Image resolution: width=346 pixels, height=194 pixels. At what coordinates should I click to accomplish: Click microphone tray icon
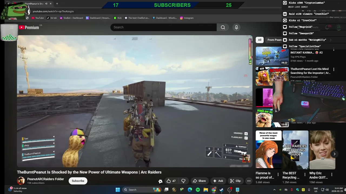click(309, 190)
